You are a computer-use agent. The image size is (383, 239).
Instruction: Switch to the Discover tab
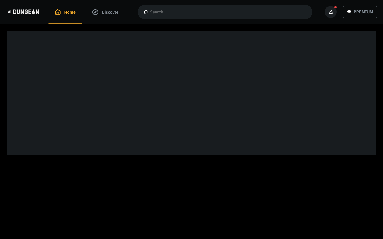(105, 12)
